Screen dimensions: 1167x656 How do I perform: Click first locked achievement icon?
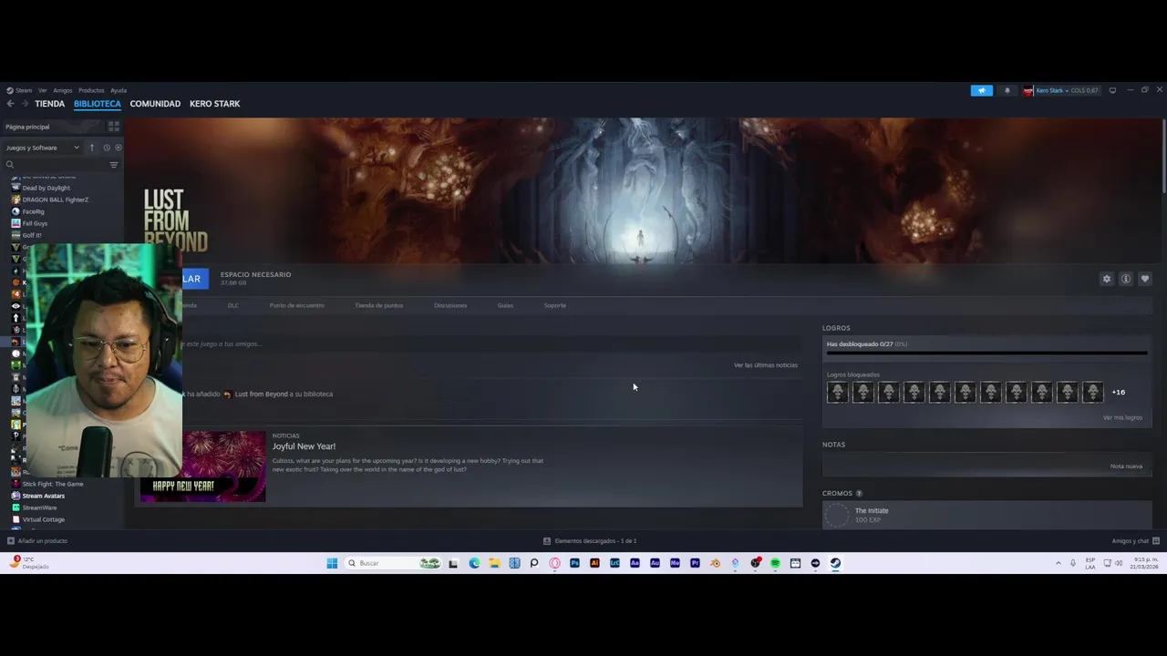pos(837,393)
